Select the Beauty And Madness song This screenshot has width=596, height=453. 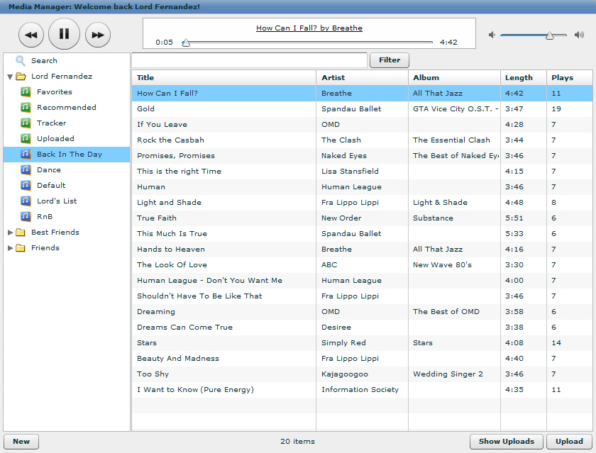click(178, 358)
